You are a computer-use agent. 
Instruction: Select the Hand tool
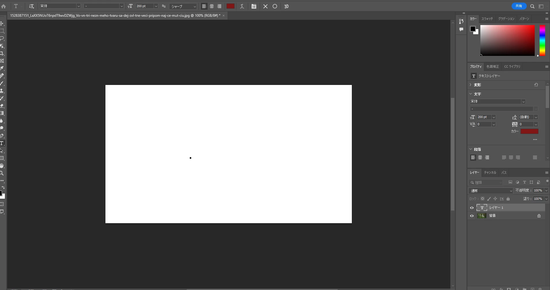(2, 166)
